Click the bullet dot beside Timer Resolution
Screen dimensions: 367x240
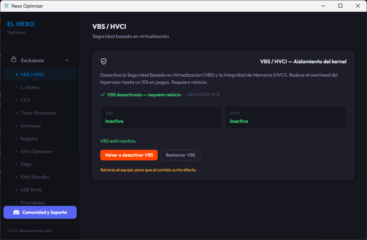click(16, 113)
